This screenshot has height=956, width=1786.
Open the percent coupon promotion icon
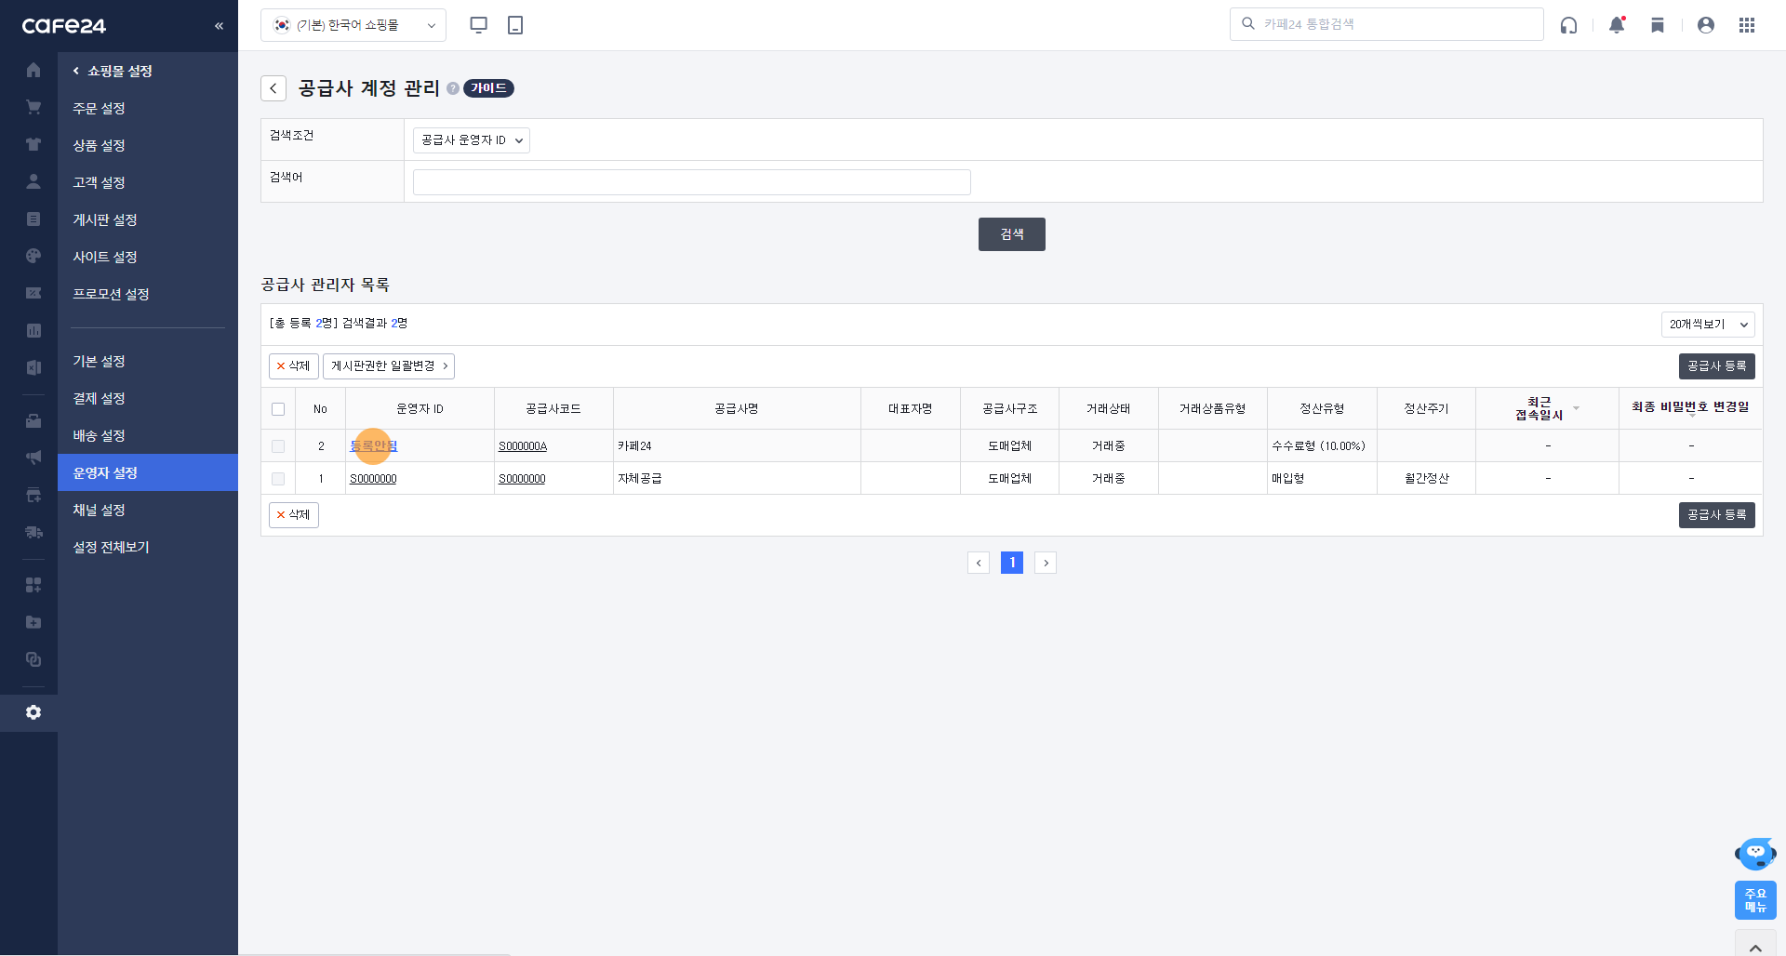pos(33,293)
